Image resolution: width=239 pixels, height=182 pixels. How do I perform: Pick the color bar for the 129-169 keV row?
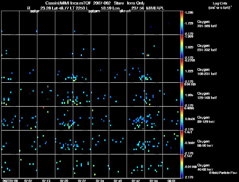click(x=182, y=94)
